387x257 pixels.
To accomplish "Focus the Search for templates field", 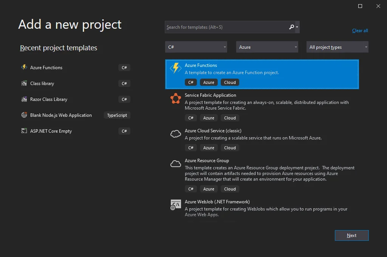I will [226, 27].
